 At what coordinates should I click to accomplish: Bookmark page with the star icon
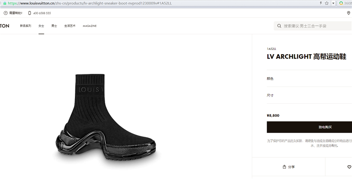[x=327, y=3]
